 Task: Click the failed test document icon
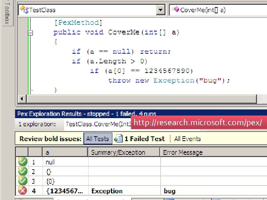click(118, 139)
